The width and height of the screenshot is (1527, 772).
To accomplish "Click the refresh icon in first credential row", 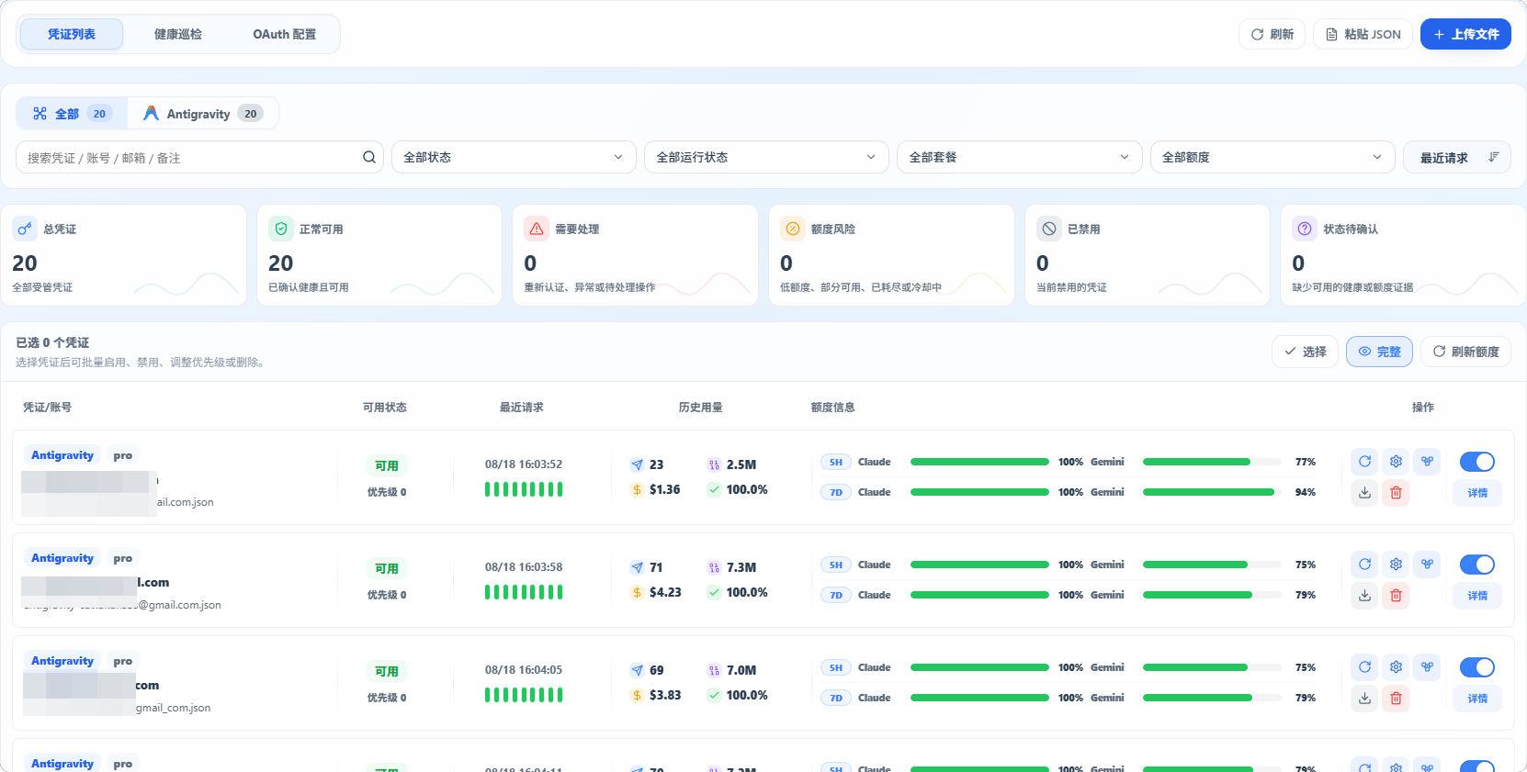I will pyautogui.click(x=1365, y=462).
